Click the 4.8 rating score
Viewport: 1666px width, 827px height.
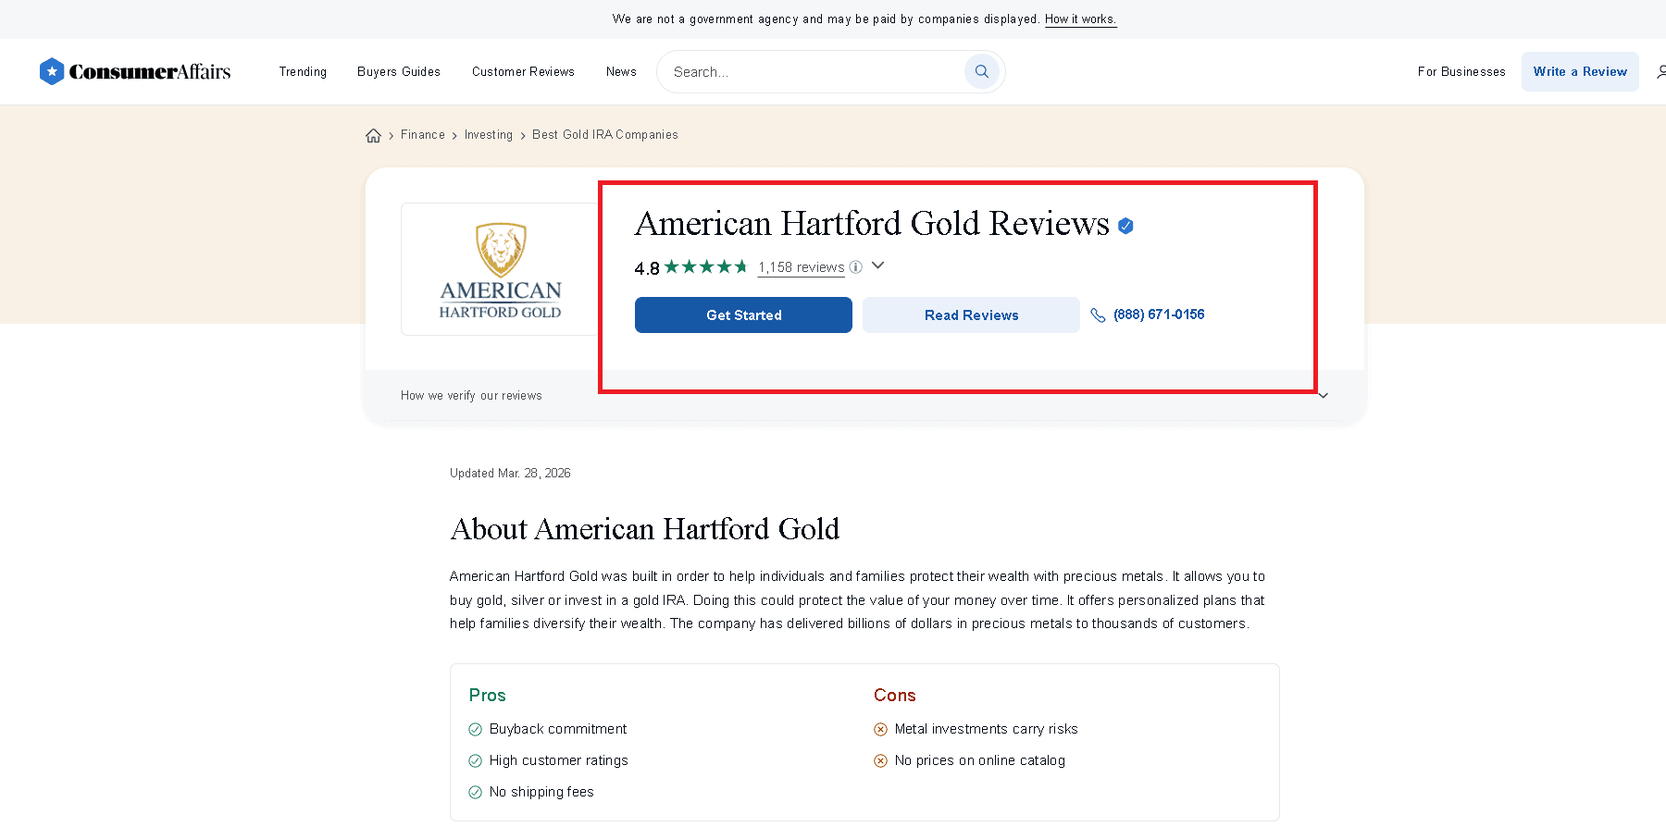[647, 268]
